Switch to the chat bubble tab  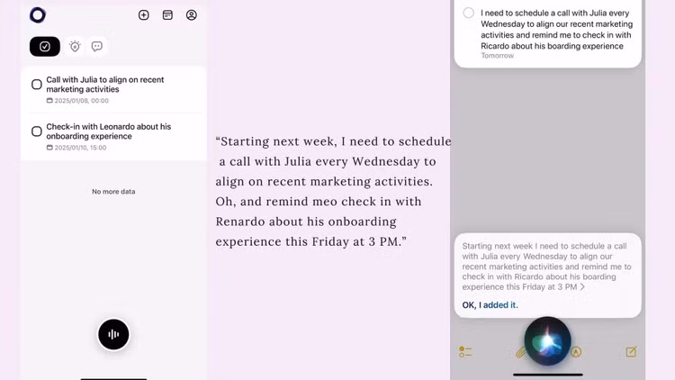click(97, 47)
